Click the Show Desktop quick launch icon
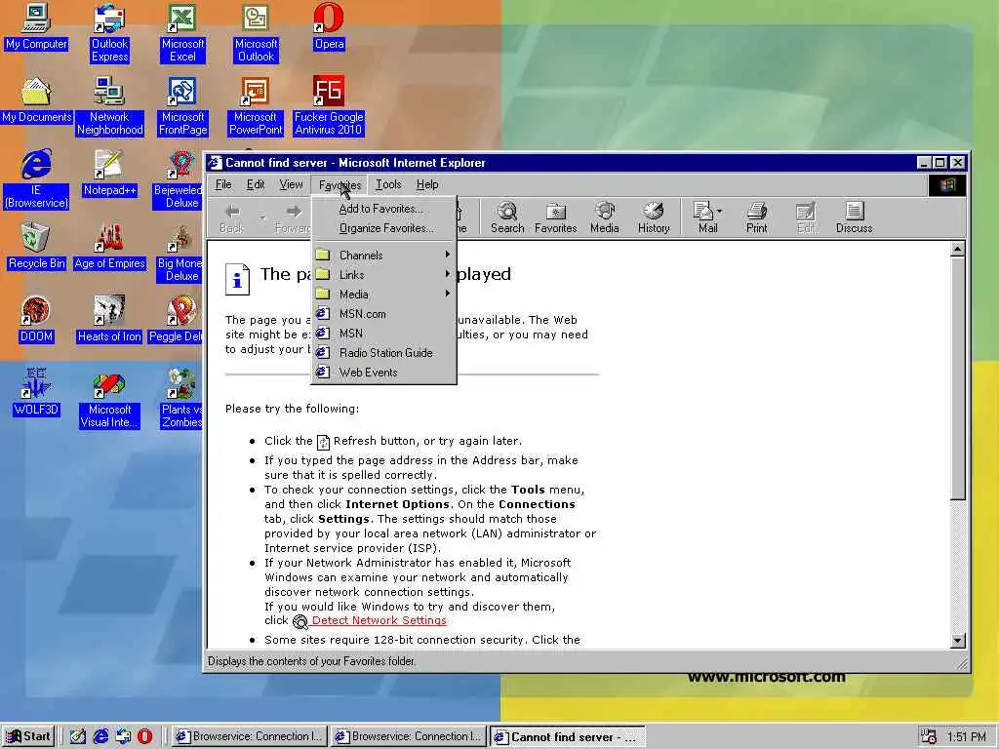The height and width of the screenshot is (749, 999). pyautogui.click(x=78, y=736)
